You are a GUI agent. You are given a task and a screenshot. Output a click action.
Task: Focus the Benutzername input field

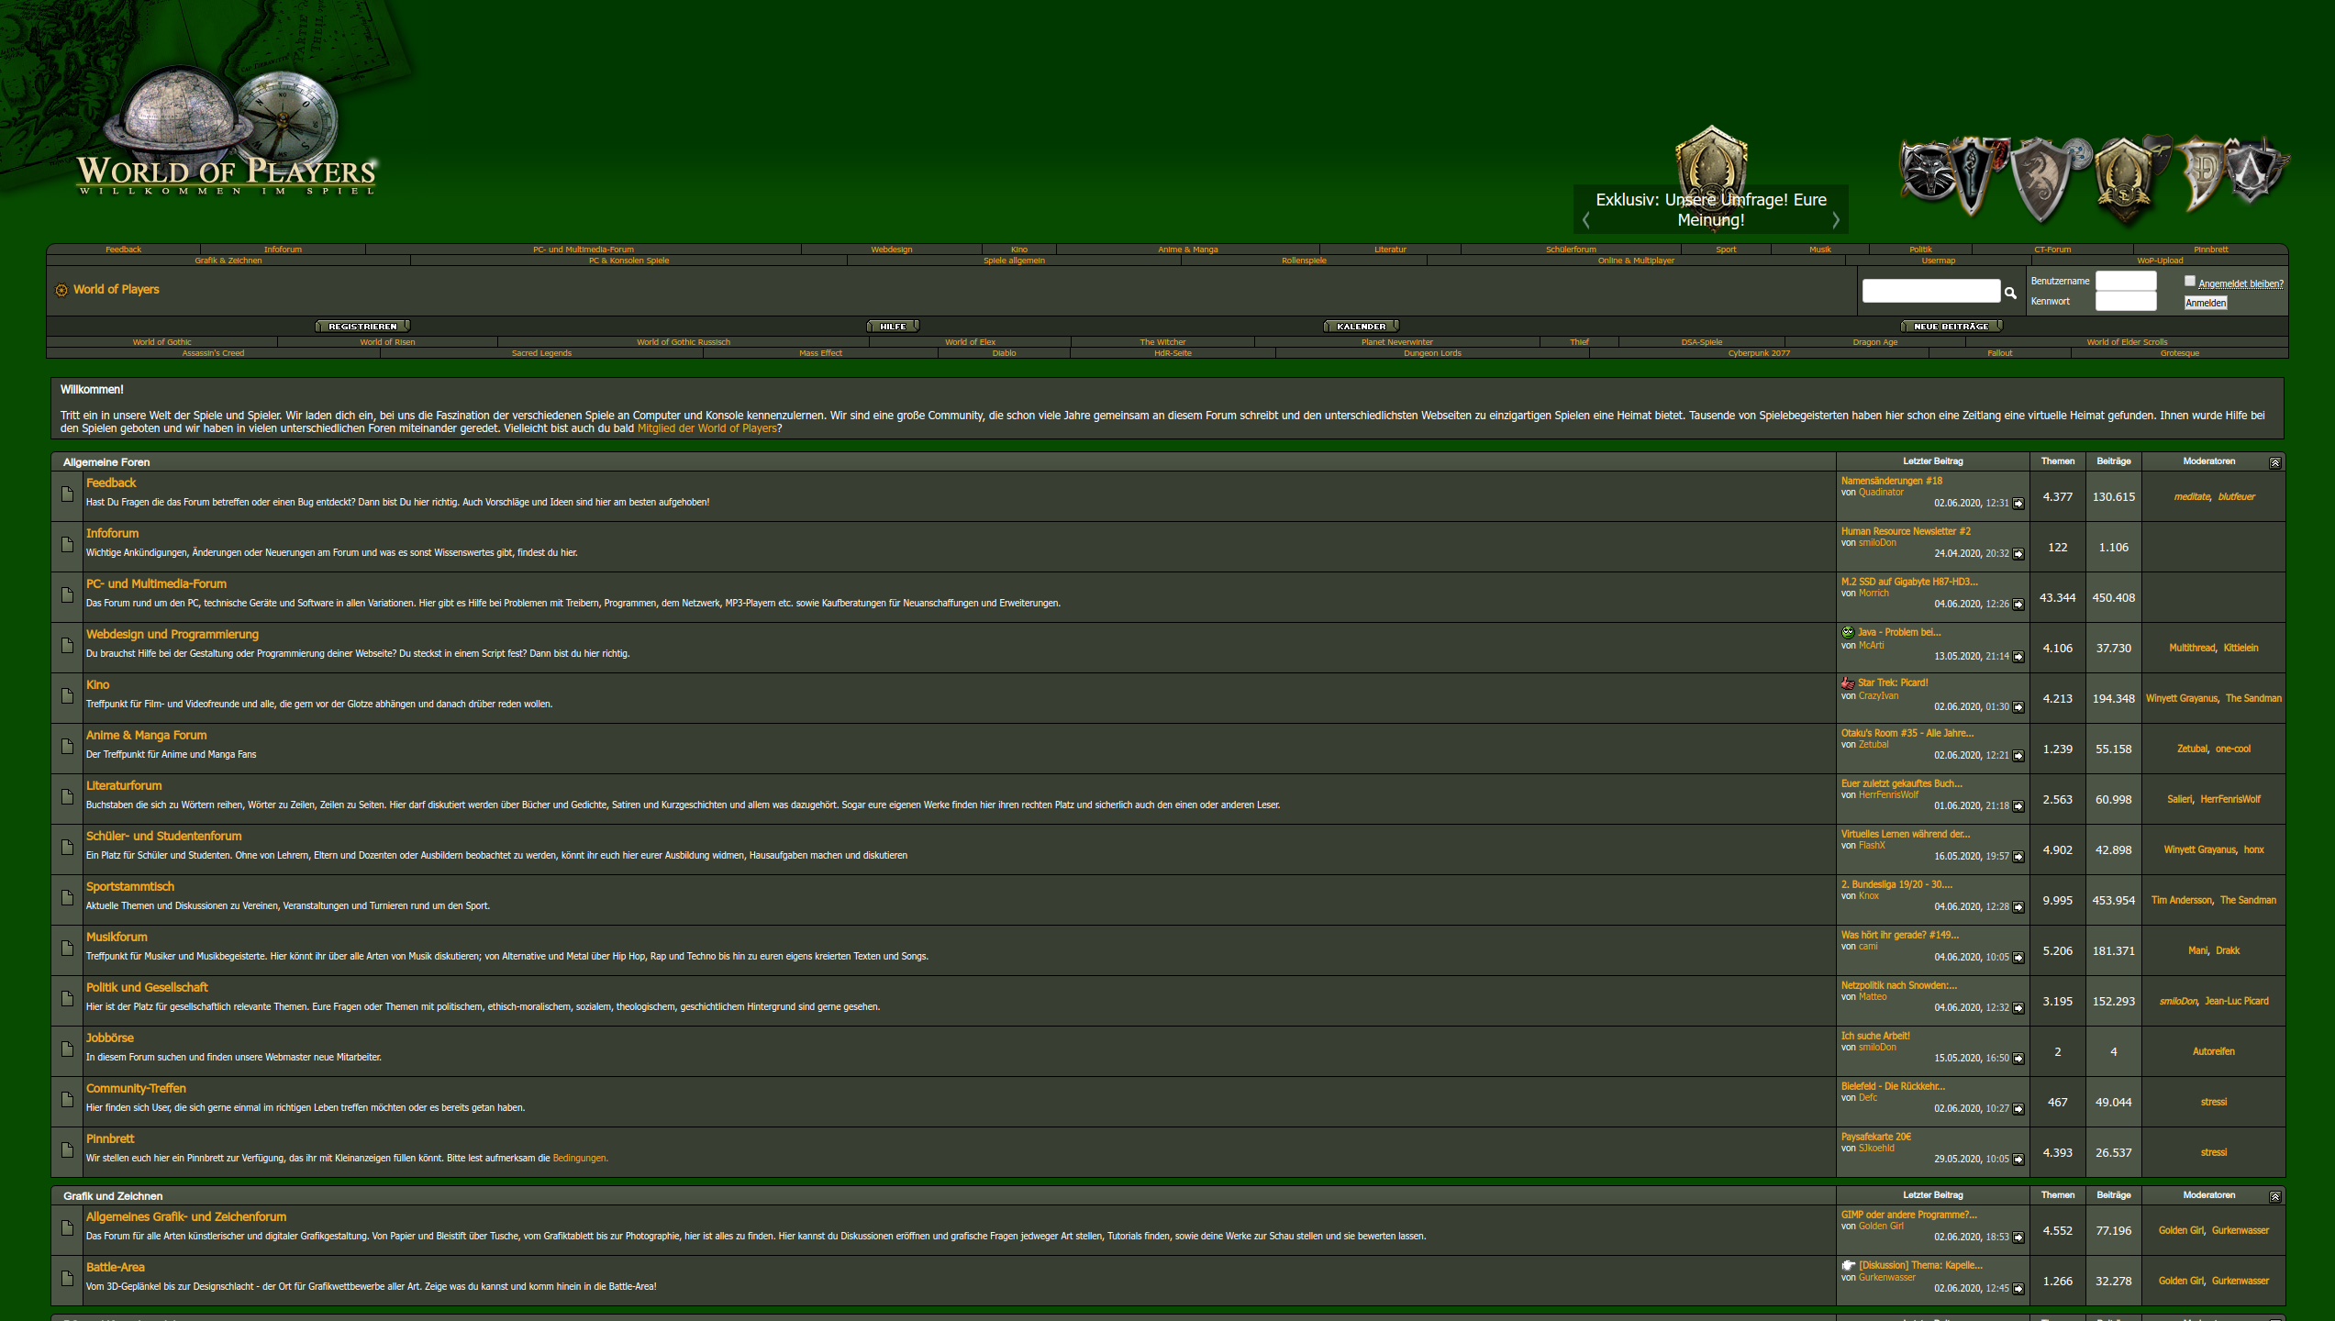point(2125,282)
